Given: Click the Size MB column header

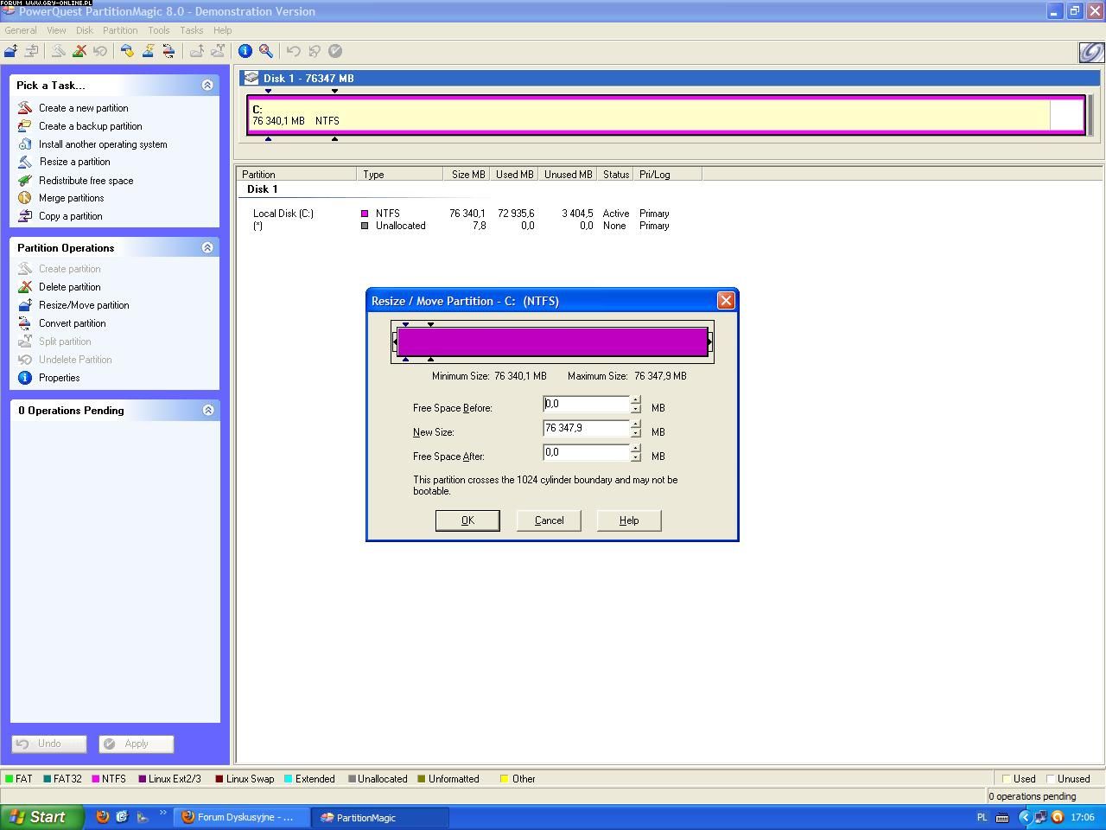Looking at the screenshot, I should (x=467, y=175).
